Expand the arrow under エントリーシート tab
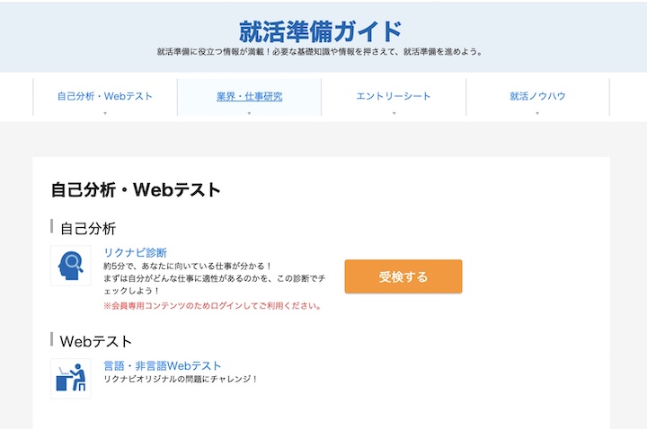 394,113
